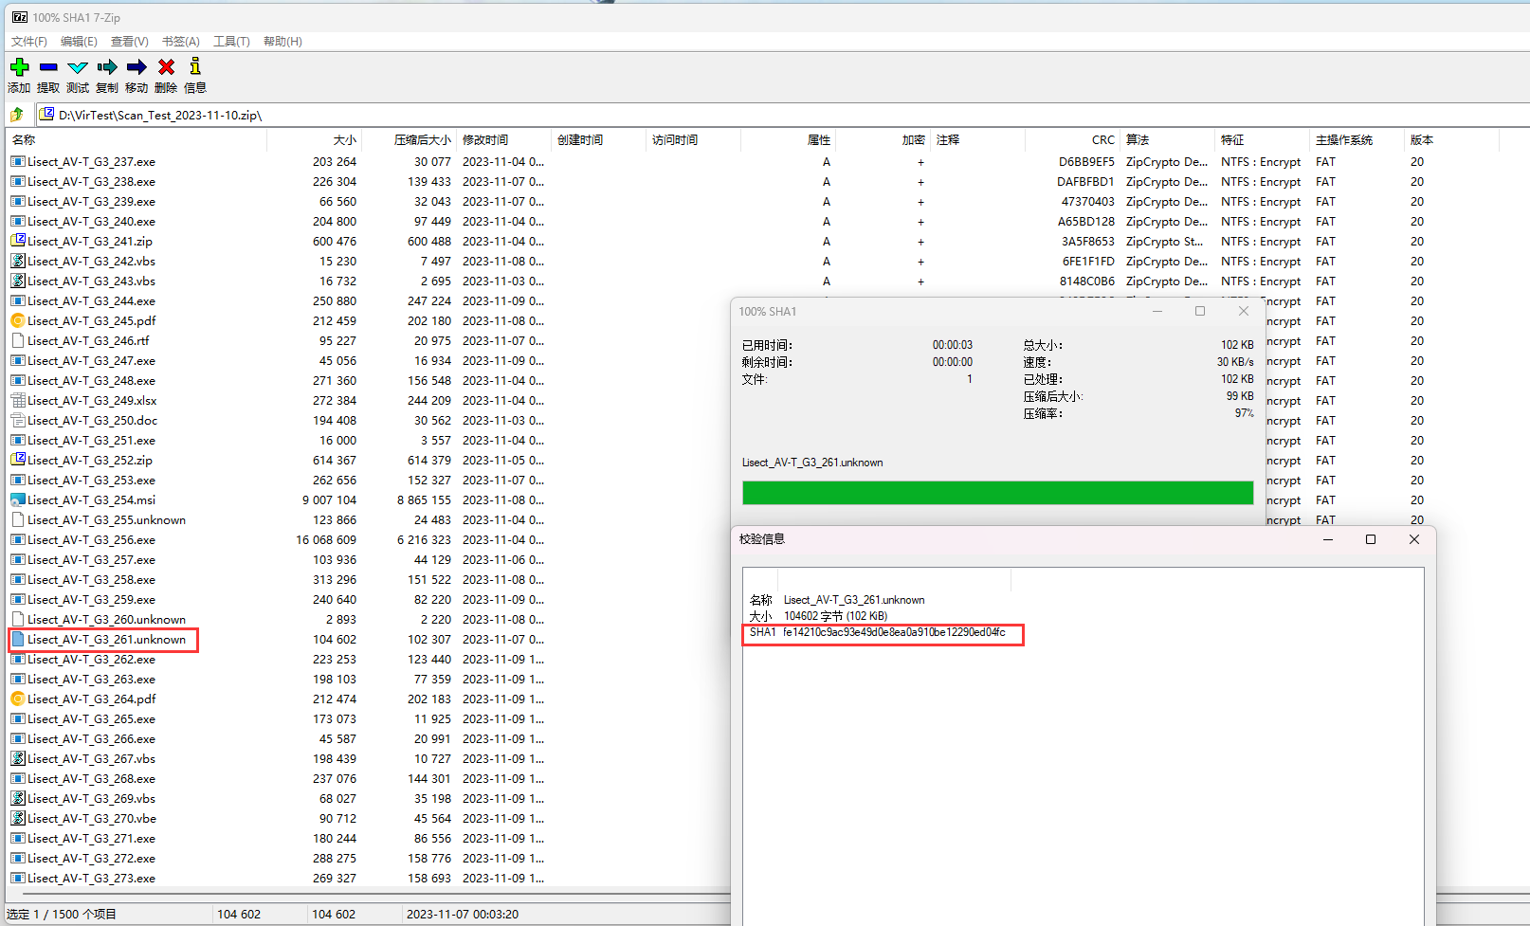Select the Lisect_AV-T_G3_270.vbe file icon
This screenshot has height=926, width=1530.
click(18, 818)
